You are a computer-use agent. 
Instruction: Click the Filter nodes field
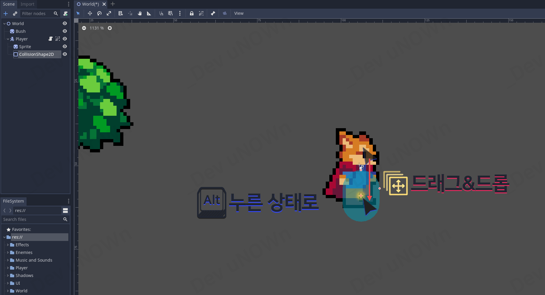[x=40, y=14]
